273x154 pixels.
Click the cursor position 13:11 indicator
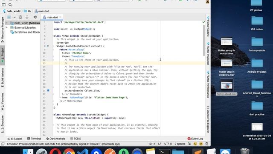152,144
